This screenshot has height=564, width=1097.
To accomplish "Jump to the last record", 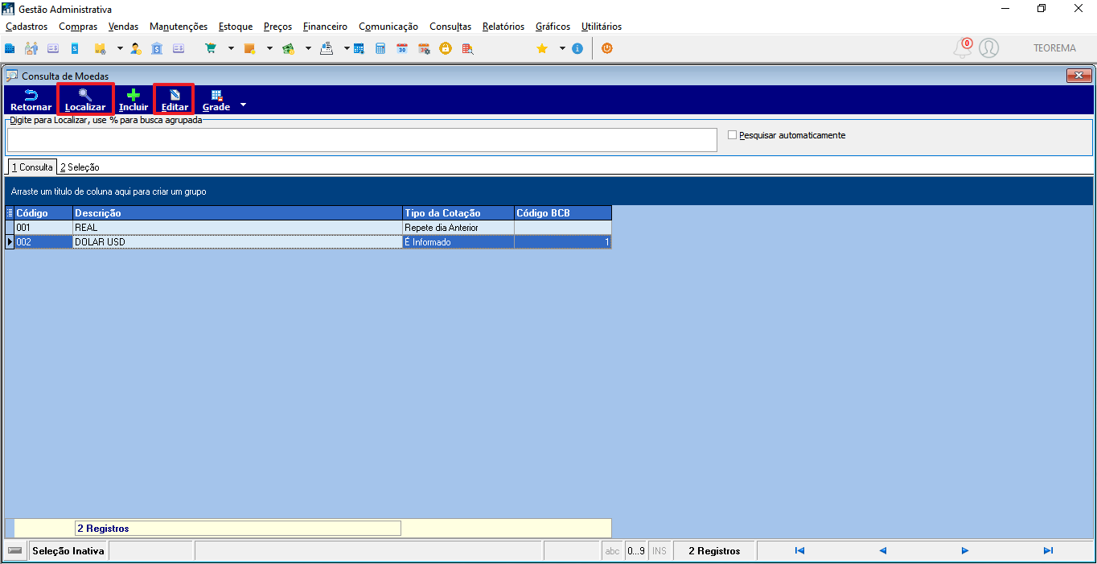I will point(1048,551).
